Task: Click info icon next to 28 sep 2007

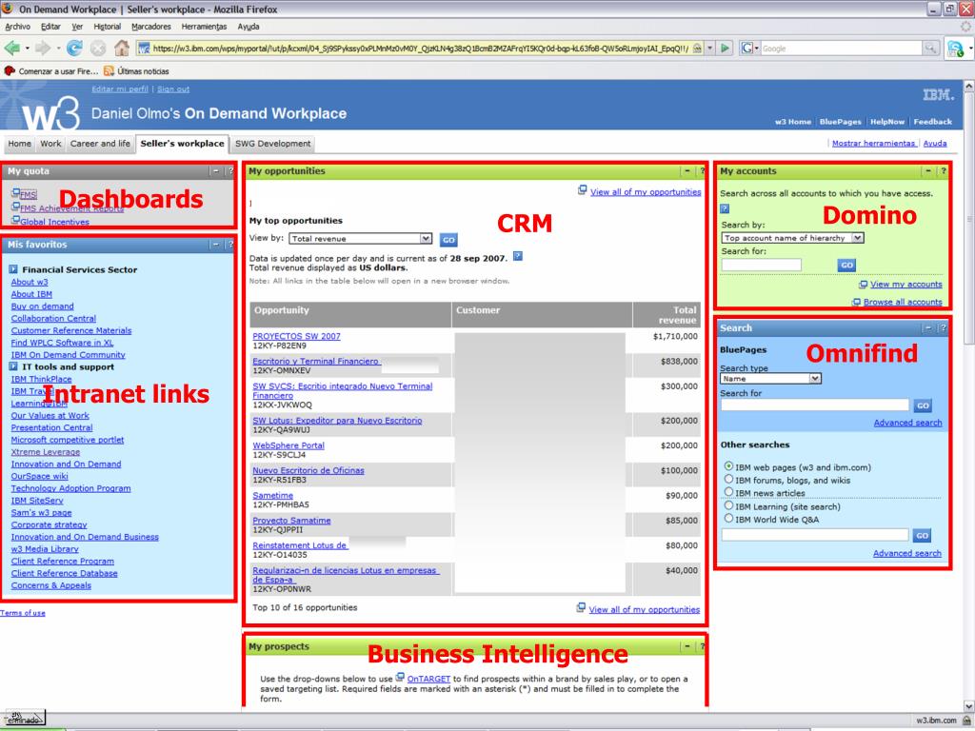Action: [x=517, y=256]
